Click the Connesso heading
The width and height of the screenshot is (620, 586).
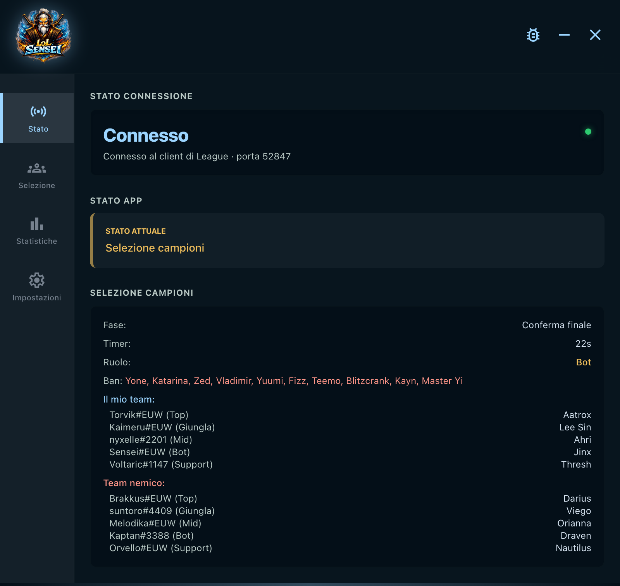(x=146, y=135)
